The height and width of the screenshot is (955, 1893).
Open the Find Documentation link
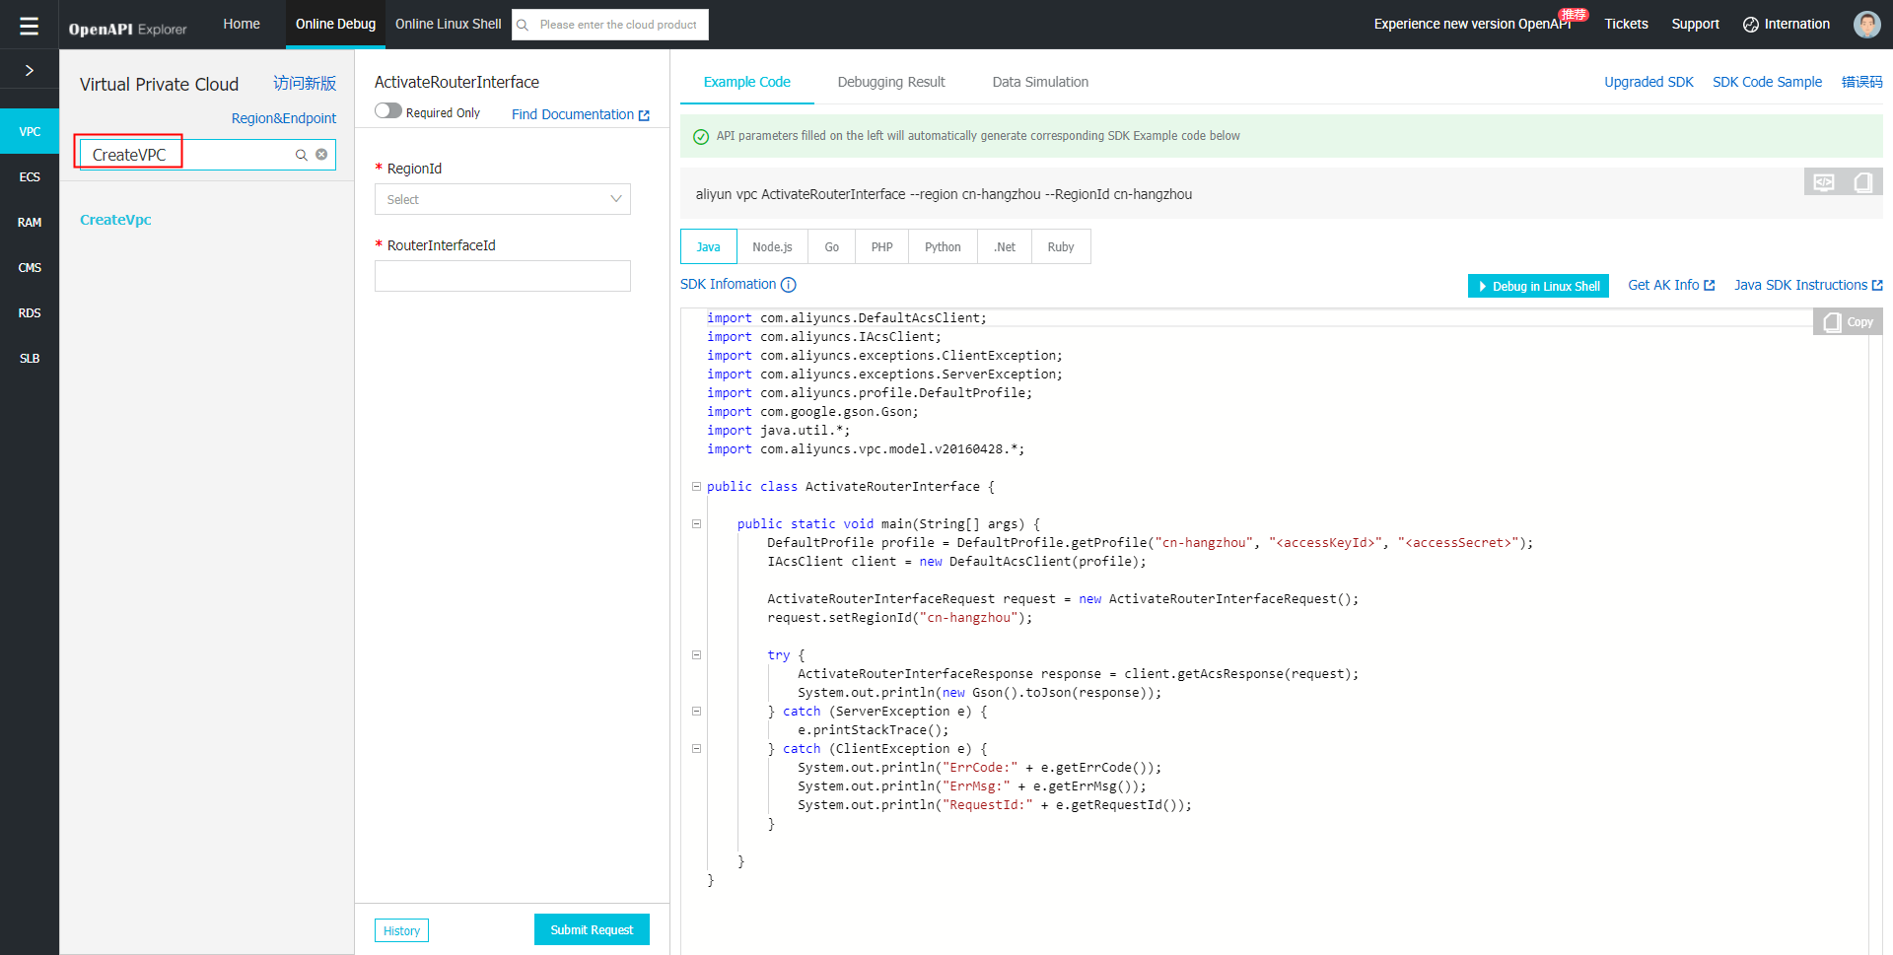pyautogui.click(x=581, y=114)
